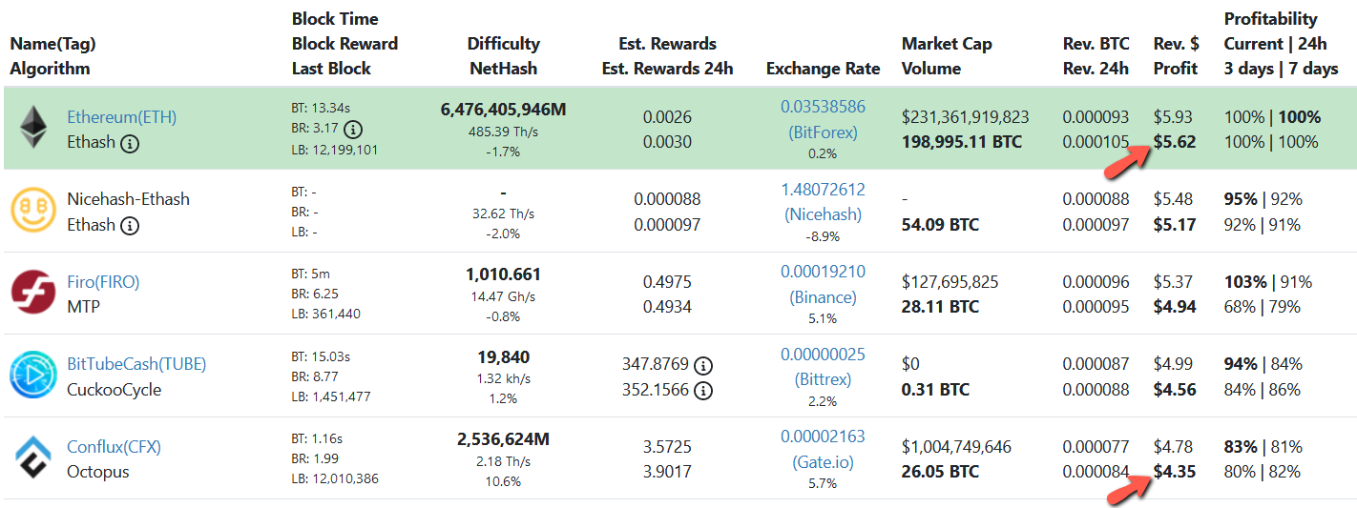1357x508 pixels.
Task: Open the Firo(FIRO) coin link
Action: [x=103, y=282]
